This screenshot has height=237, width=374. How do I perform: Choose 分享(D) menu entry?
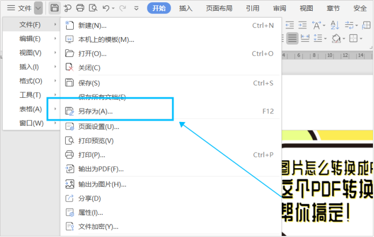coord(171,198)
